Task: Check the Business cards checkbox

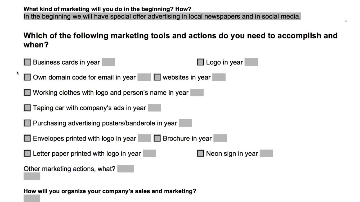Action: click(27, 62)
